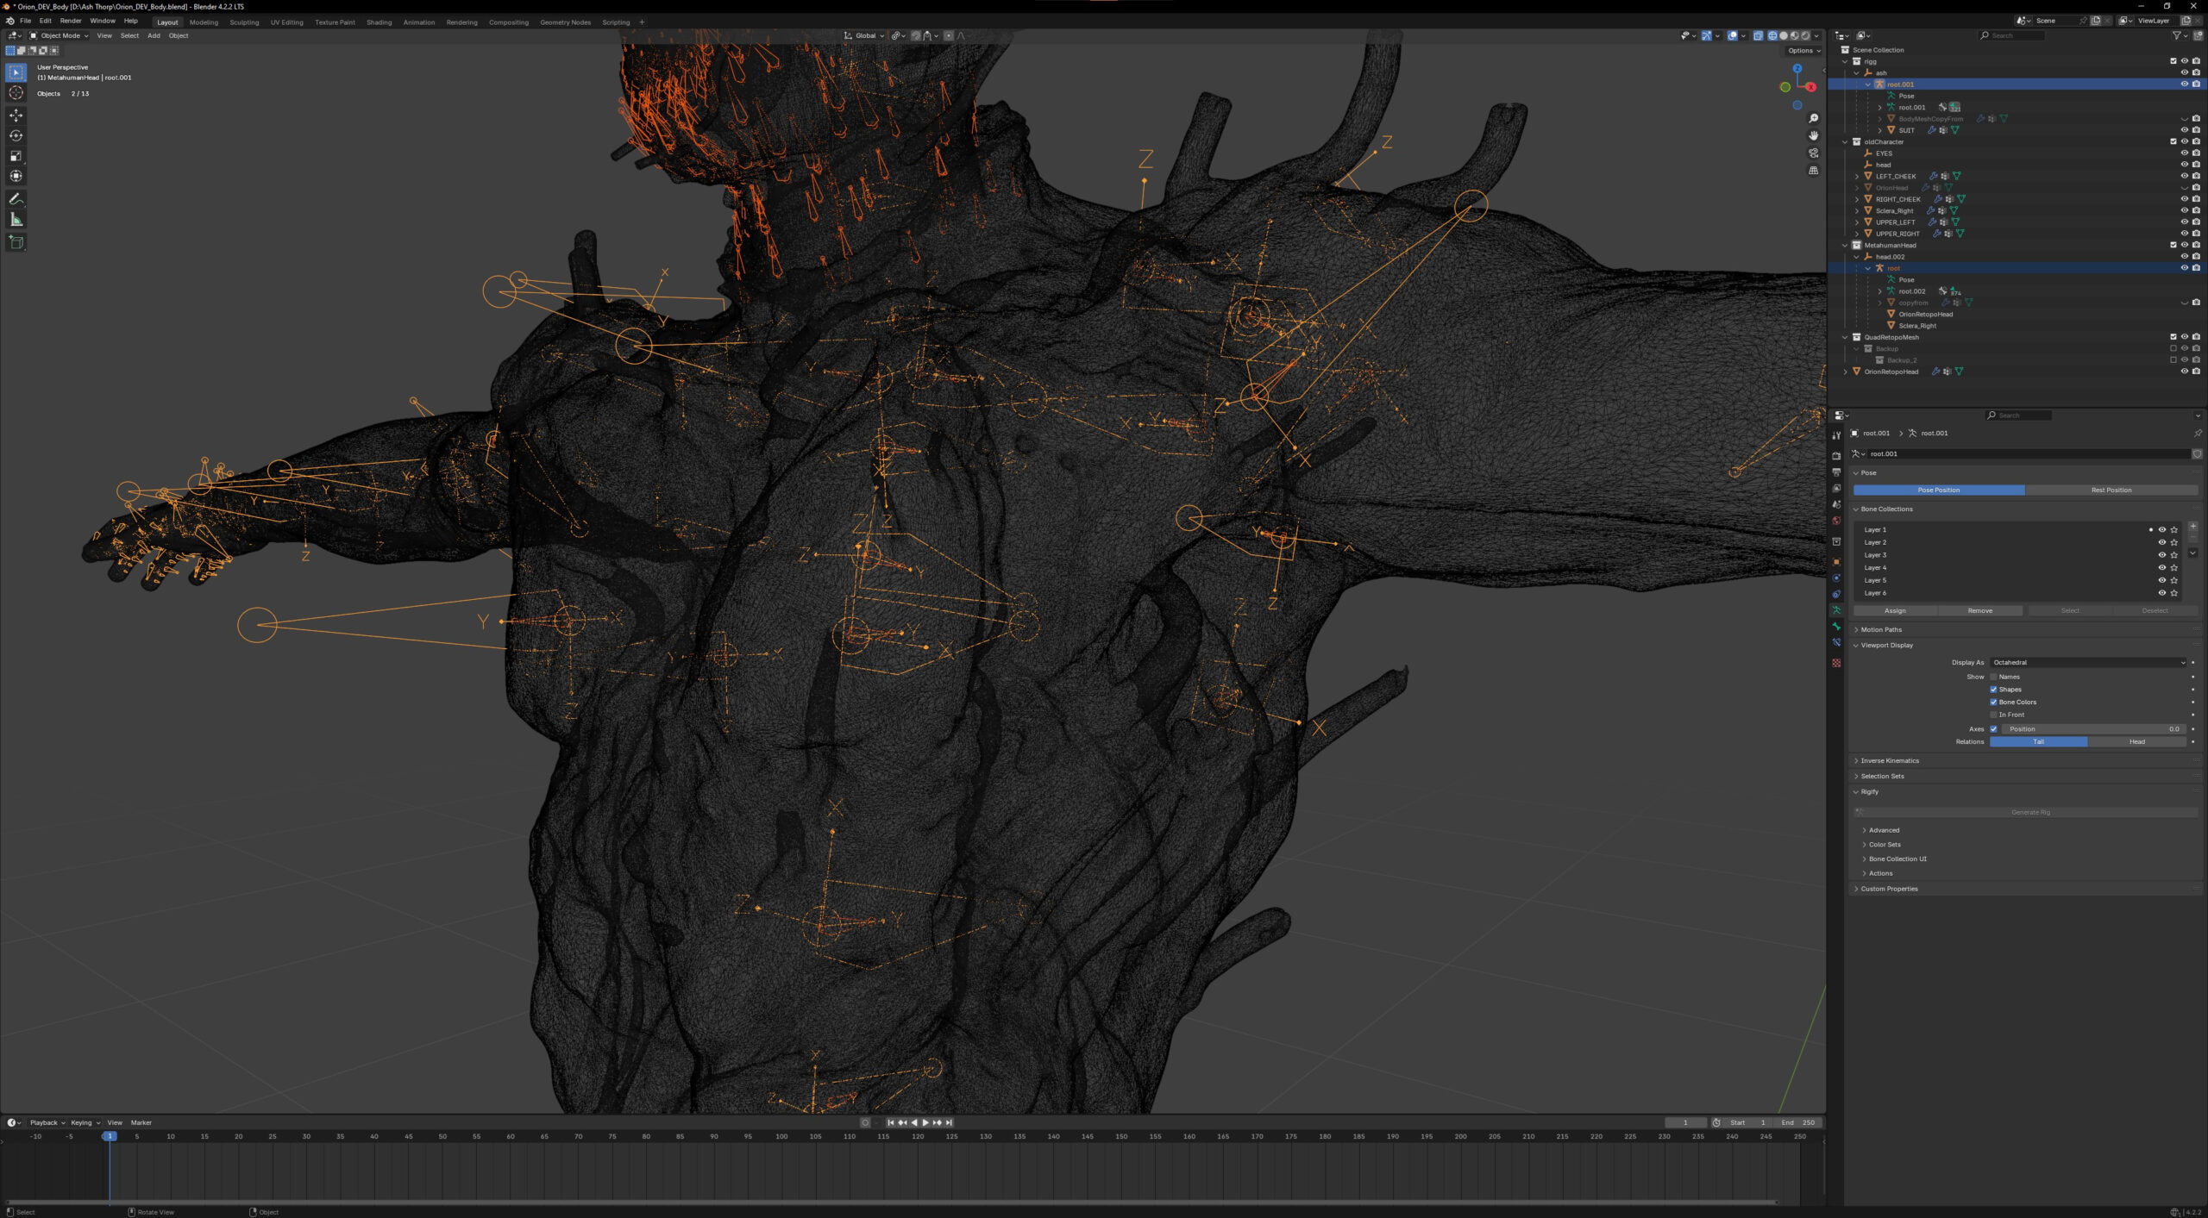Click Assign bone collection button
Screen dimensions: 2208x1218
[x=1895, y=611]
